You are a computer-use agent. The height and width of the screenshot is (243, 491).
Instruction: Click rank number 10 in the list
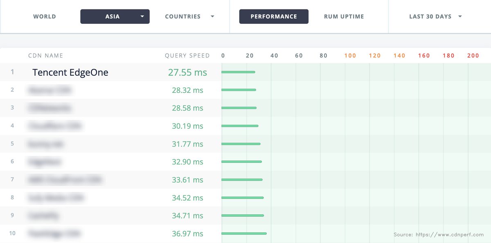pyautogui.click(x=12, y=234)
